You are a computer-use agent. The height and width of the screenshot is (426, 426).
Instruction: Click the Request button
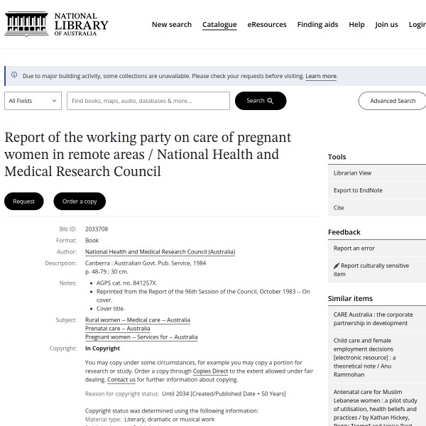point(24,201)
